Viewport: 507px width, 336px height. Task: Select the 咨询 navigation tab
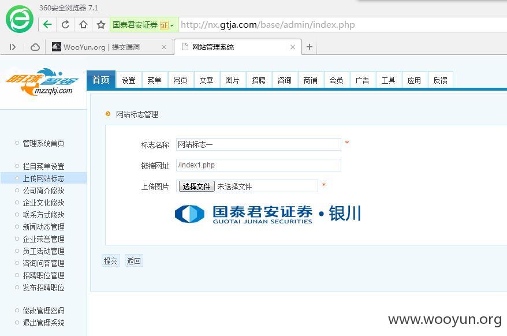(x=284, y=80)
